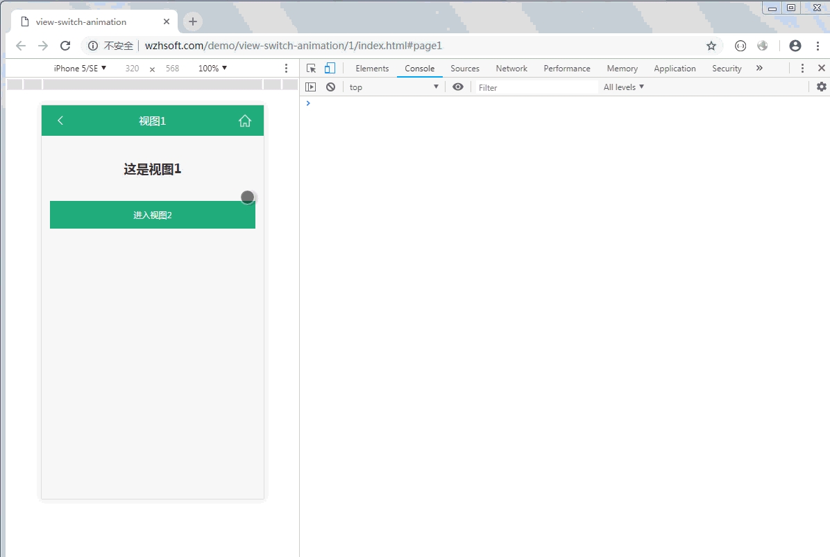Open the 100% zoom dropdown
Viewport: 830px width, 557px height.
pyautogui.click(x=212, y=69)
